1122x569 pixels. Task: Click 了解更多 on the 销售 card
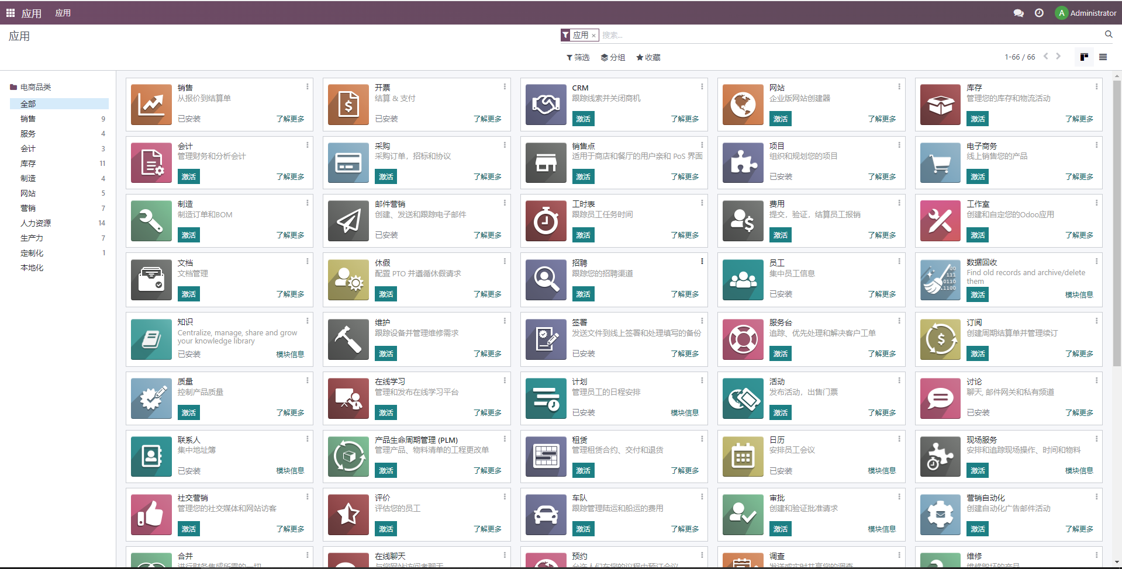pos(290,119)
